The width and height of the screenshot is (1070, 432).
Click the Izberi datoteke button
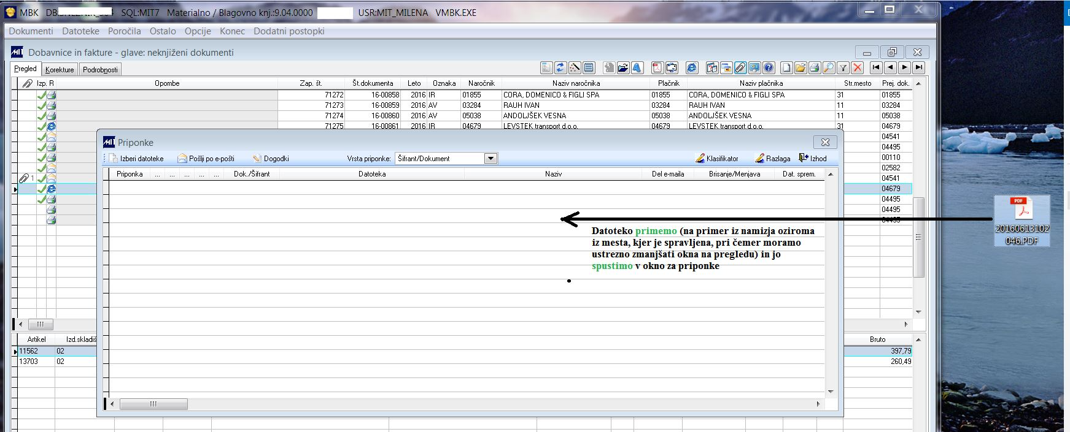pos(137,159)
